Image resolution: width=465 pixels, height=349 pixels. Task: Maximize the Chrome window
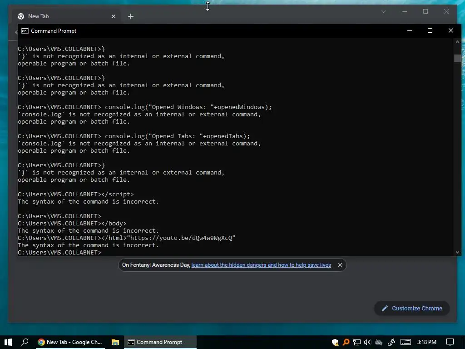coord(425,11)
